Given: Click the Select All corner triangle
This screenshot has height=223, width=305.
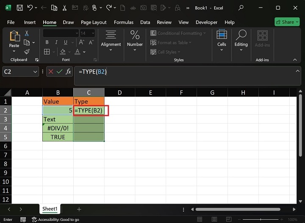Looking at the screenshot, I should point(7,93).
